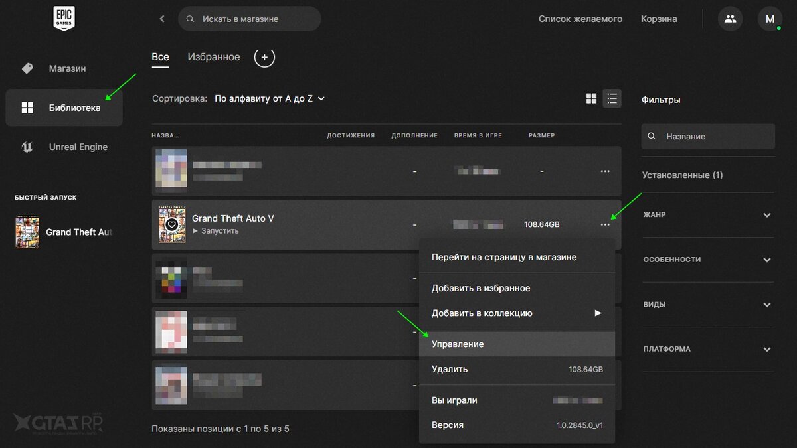Image resolution: width=797 pixels, height=448 pixels.
Task: Click the filter search magnifier icon
Action: click(652, 136)
